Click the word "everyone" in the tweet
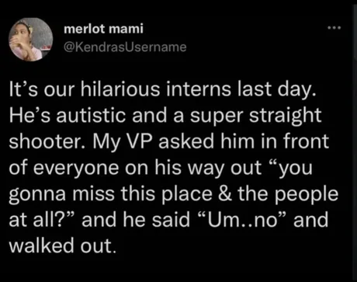 [x=76, y=169]
